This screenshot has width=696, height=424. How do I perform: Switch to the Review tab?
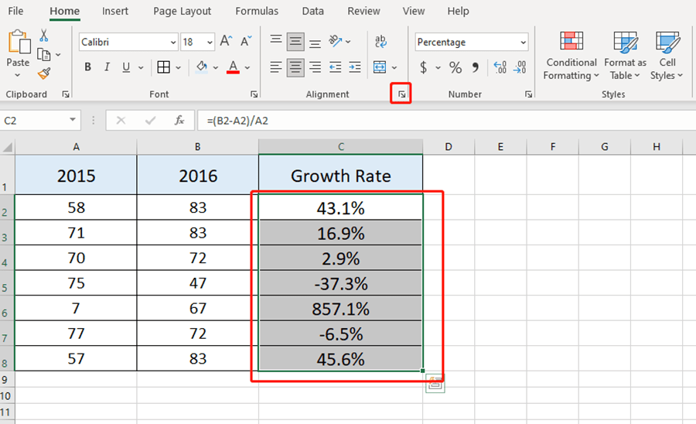point(363,11)
